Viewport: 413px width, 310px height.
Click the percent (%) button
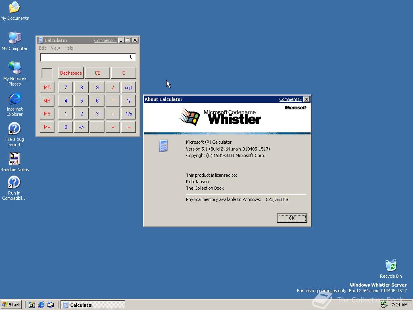click(x=129, y=101)
